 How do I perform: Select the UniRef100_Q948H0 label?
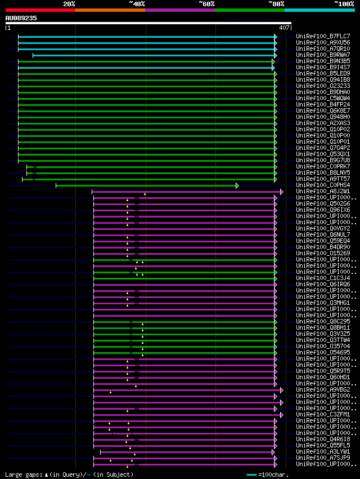click(x=323, y=117)
